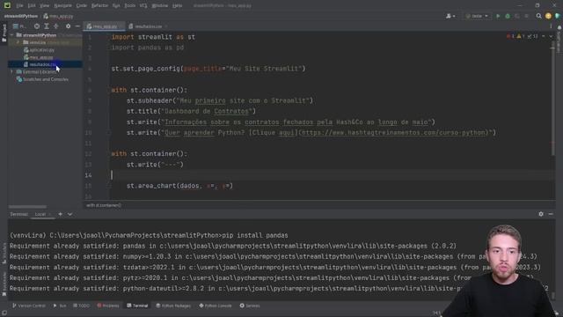Open the Run tool window
The height and width of the screenshot is (317, 563).
click(x=60, y=306)
